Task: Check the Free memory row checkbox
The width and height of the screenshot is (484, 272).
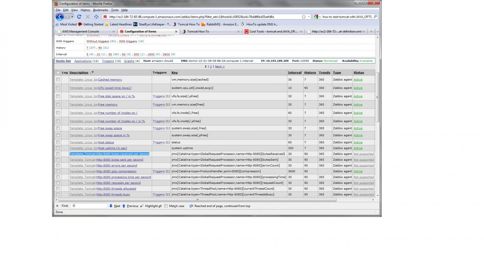Action: 58,104
